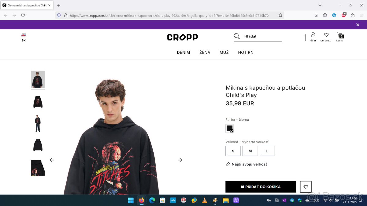Click PRIDAŤ DO KOŠÍKA button
This screenshot has height=206, width=367.
[261, 187]
